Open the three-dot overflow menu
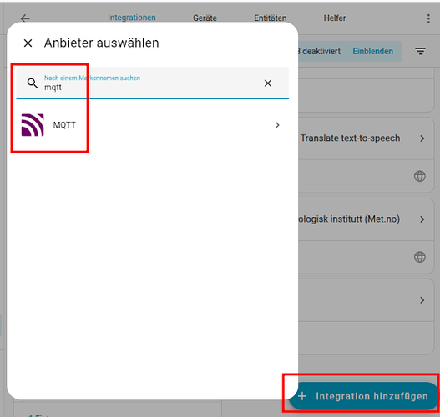The height and width of the screenshot is (417, 440). pyautogui.click(x=428, y=18)
